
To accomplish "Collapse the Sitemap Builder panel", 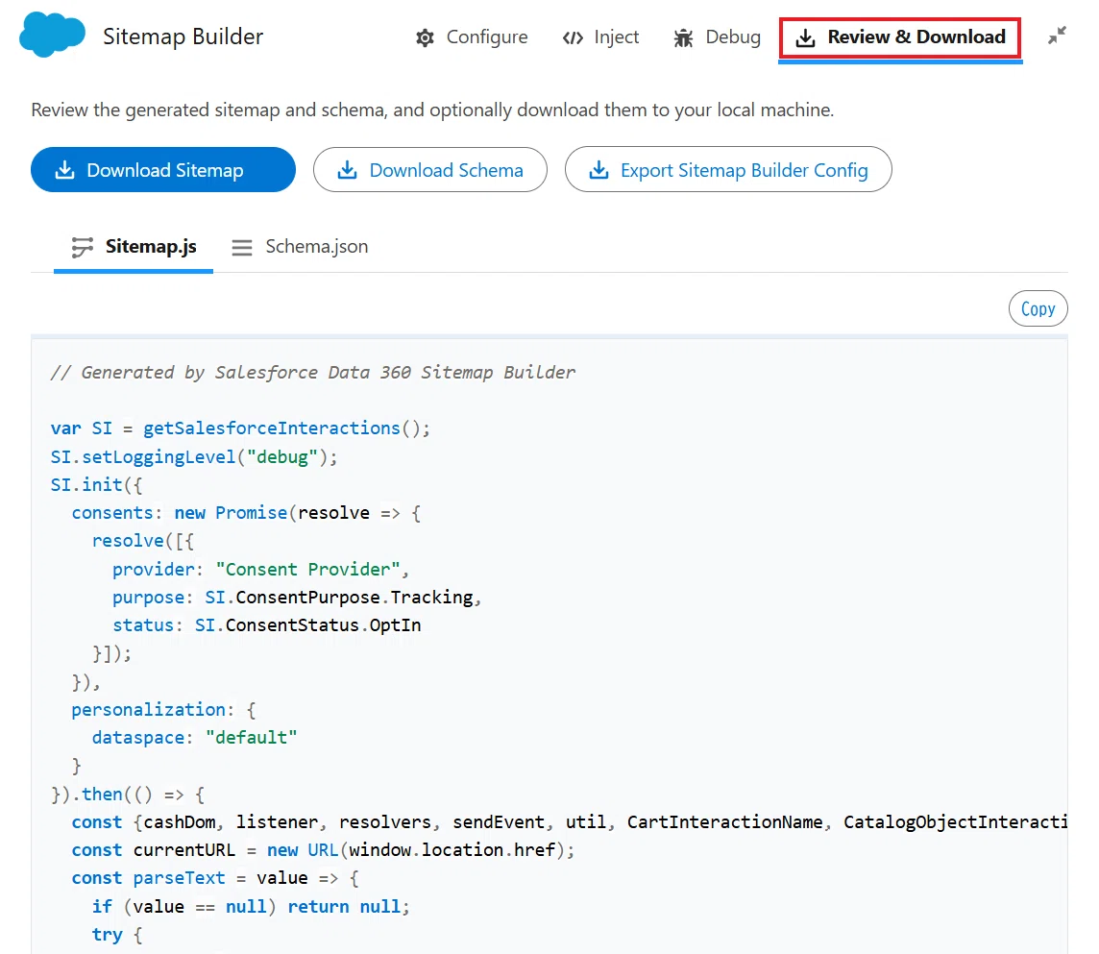I will (x=1057, y=35).
